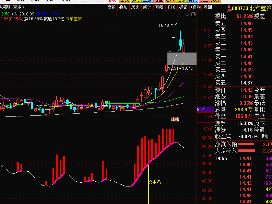Select the 买五 14.37 bid row
Screen dimensions: 272x204
[244, 83]
